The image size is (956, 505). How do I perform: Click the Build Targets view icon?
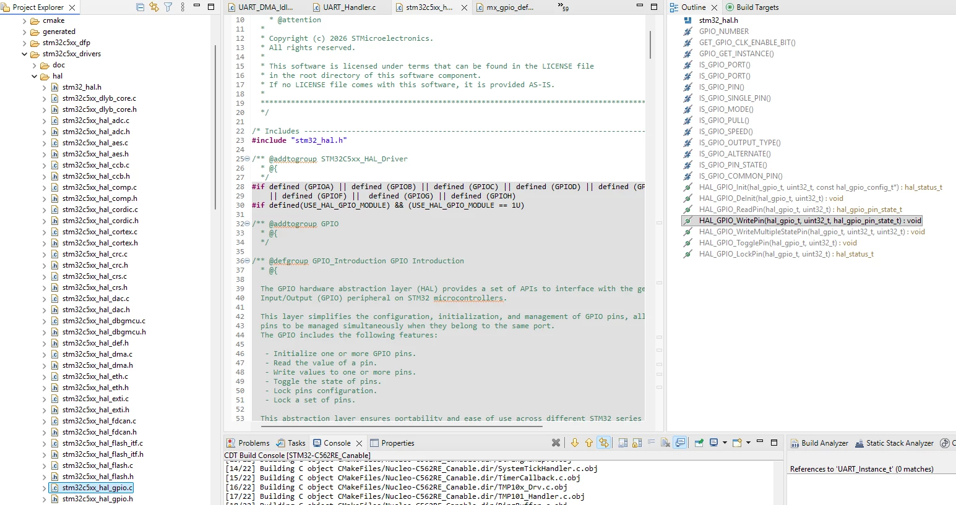730,7
